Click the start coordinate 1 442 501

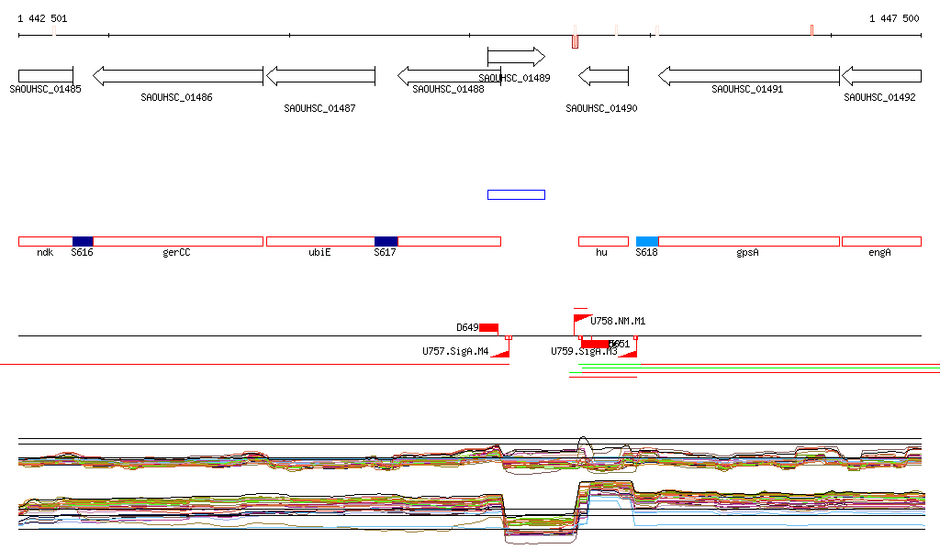[x=42, y=18]
